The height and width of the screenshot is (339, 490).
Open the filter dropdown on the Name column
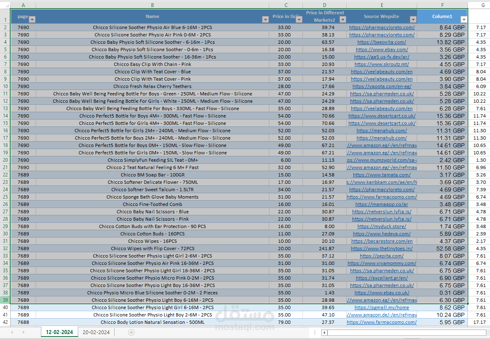[x=265, y=20]
